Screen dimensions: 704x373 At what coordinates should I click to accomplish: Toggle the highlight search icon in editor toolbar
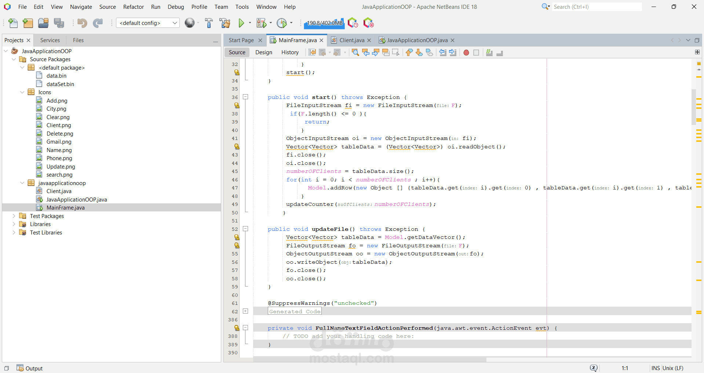pos(386,52)
